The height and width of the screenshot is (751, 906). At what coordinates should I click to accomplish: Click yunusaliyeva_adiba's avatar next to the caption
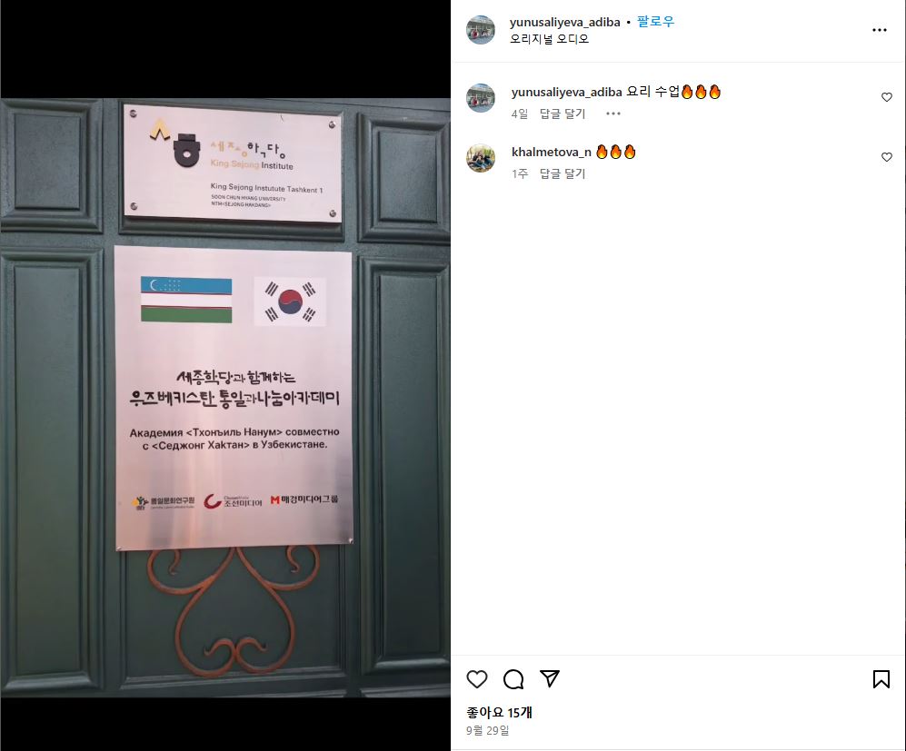point(481,97)
